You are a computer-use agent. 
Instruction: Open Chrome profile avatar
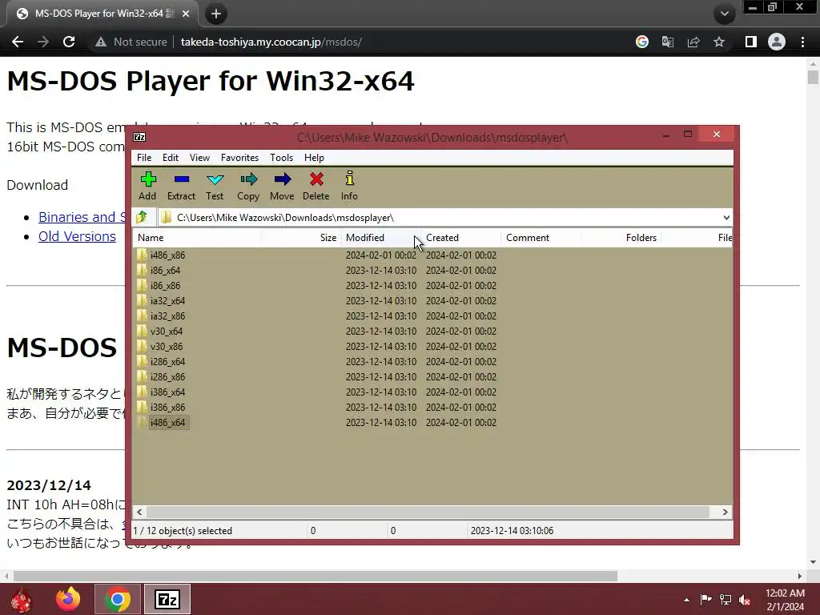click(x=777, y=42)
